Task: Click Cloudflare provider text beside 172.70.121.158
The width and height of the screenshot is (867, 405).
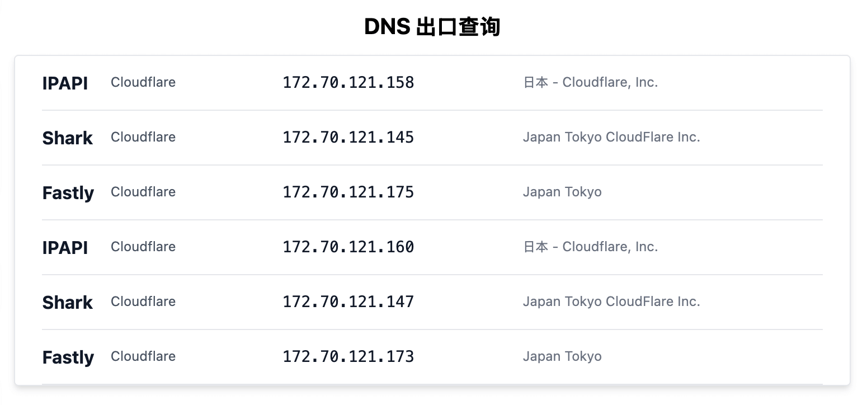Action: (143, 83)
